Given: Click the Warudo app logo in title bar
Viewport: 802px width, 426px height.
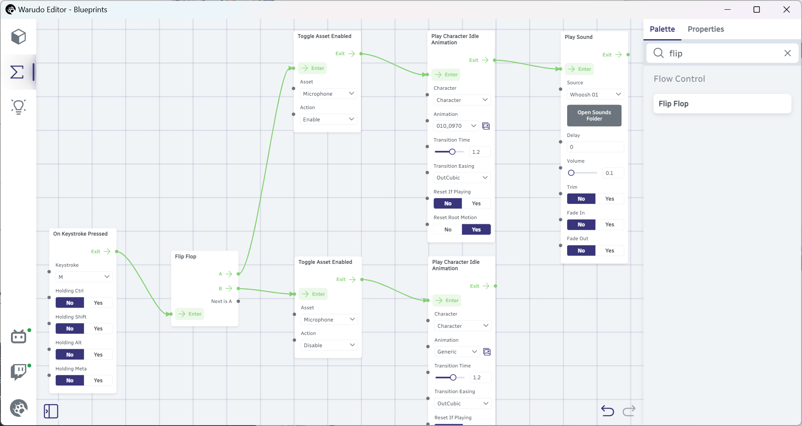Looking at the screenshot, I should (10, 9).
